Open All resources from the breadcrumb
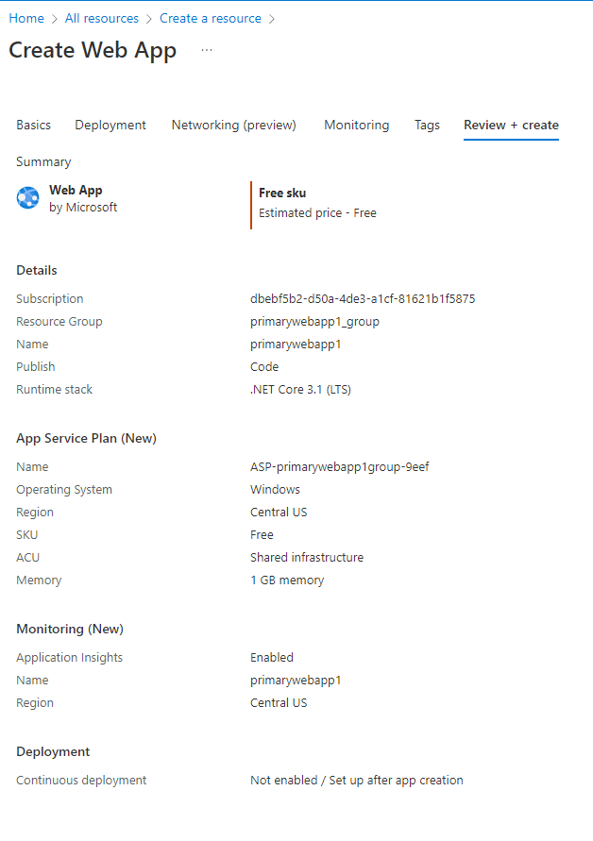This screenshot has height=841, width=593. point(101,18)
